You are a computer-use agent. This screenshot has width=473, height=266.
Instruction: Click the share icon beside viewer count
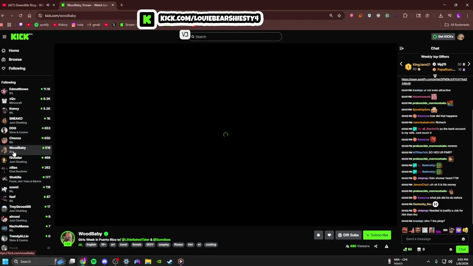[375, 246]
